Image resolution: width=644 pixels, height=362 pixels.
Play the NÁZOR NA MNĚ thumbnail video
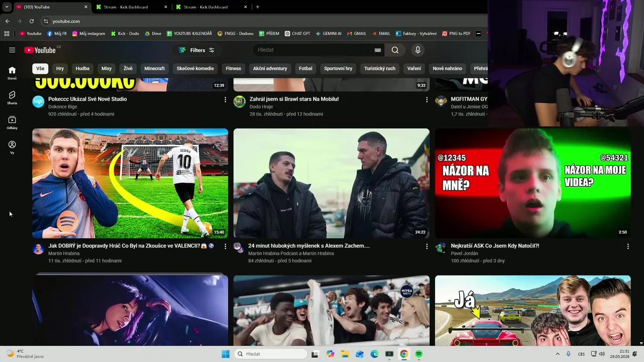click(x=532, y=183)
